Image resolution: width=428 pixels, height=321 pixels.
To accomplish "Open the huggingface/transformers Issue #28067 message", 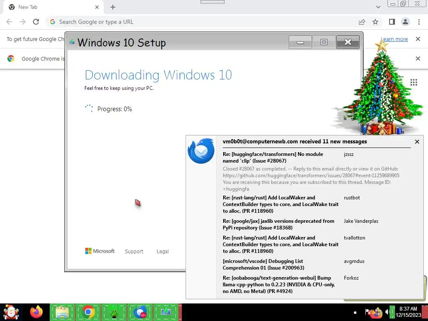I will point(273,157).
